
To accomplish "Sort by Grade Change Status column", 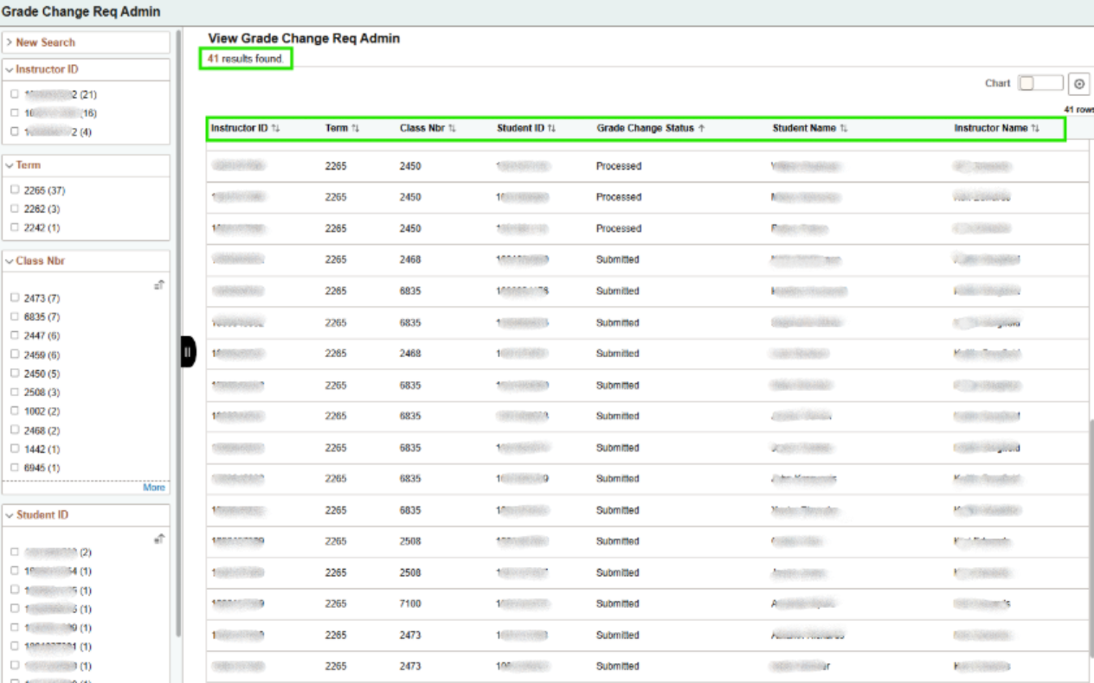I will point(651,129).
